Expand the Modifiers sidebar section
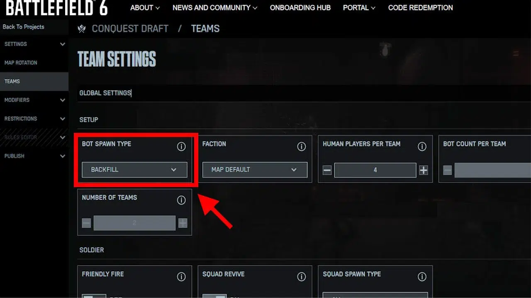 [63, 100]
